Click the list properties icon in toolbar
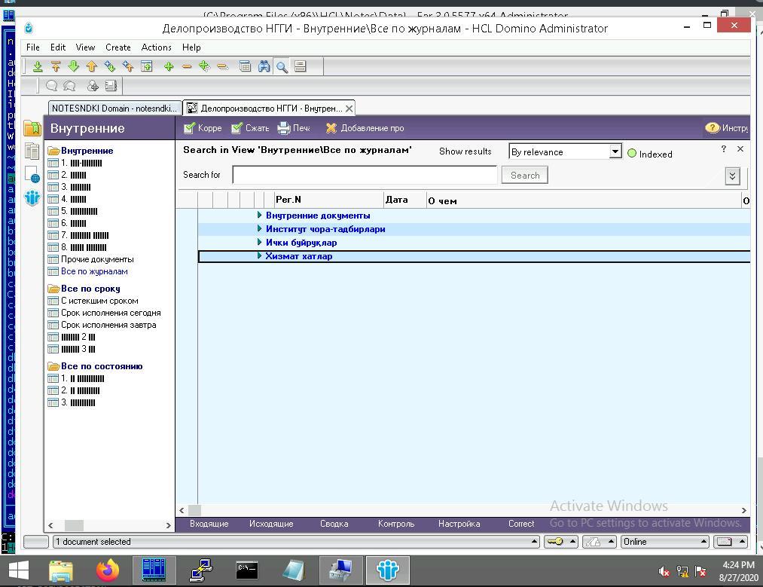Screen dimensions: 763x587 tap(301, 66)
